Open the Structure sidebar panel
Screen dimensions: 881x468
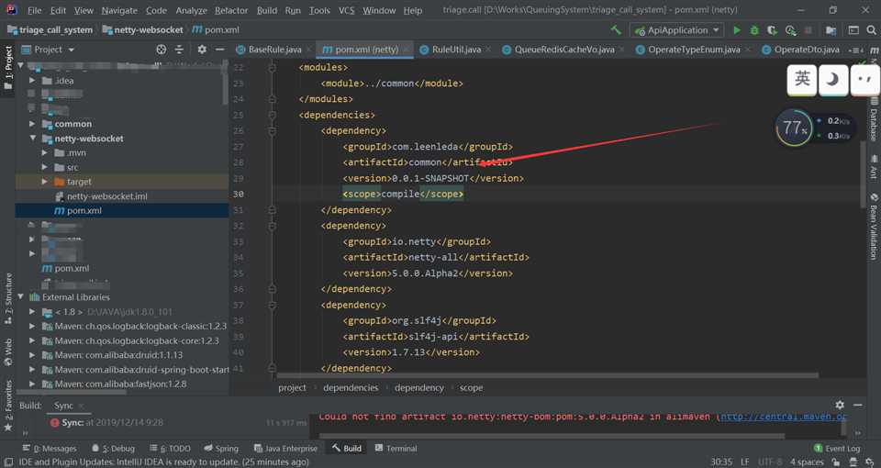[8, 298]
